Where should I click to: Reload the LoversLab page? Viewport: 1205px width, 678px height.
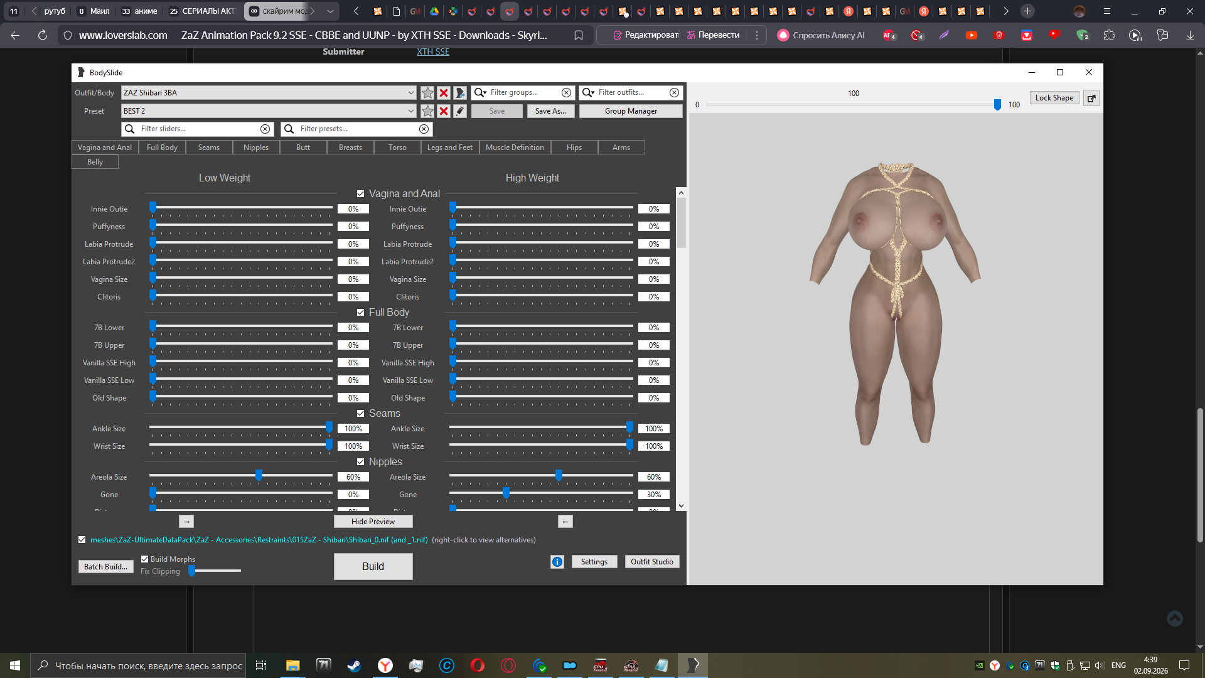pos(43,35)
